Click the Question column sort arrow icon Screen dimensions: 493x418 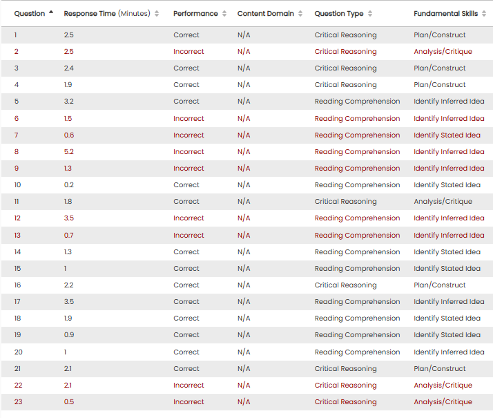point(52,13)
